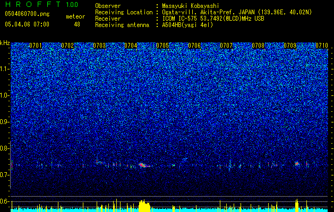Click the 0704 time marker
This screenshot has height=212, width=334.
(131, 46)
